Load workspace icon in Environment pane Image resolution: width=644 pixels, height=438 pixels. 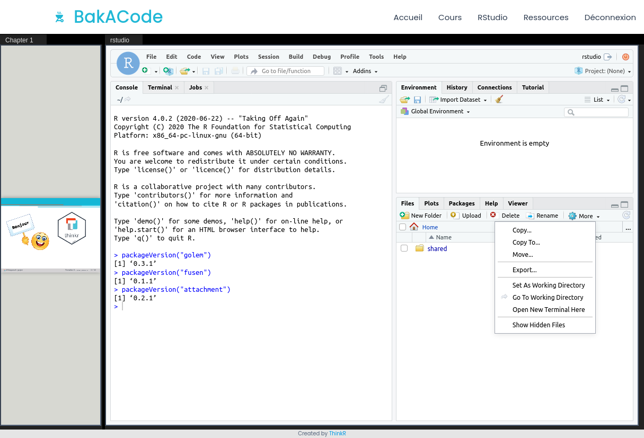[405, 100]
